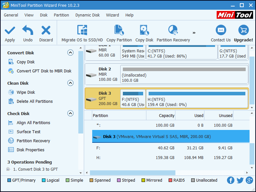Click the sidebar scroll down arrow
The height and width of the screenshot is (192, 256).
pyautogui.click(x=81, y=173)
